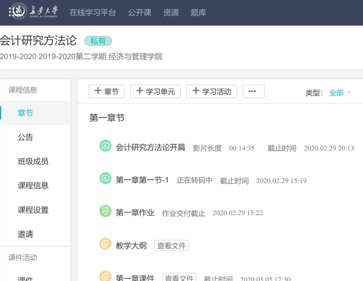Select 公告 in the left sidebar
This screenshot has width=363, height=281.
tap(25, 137)
